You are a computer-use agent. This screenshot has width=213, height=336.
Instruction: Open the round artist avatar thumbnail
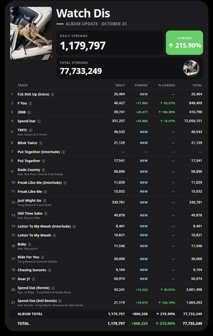point(191,68)
